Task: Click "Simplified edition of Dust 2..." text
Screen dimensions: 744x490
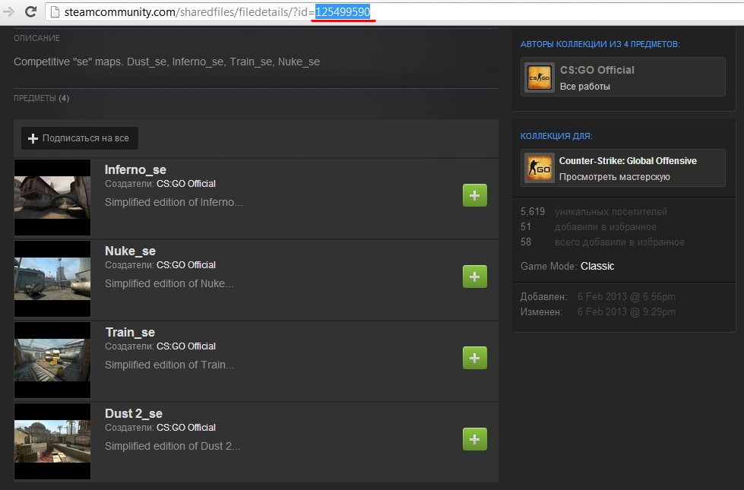Action: pyautogui.click(x=173, y=446)
